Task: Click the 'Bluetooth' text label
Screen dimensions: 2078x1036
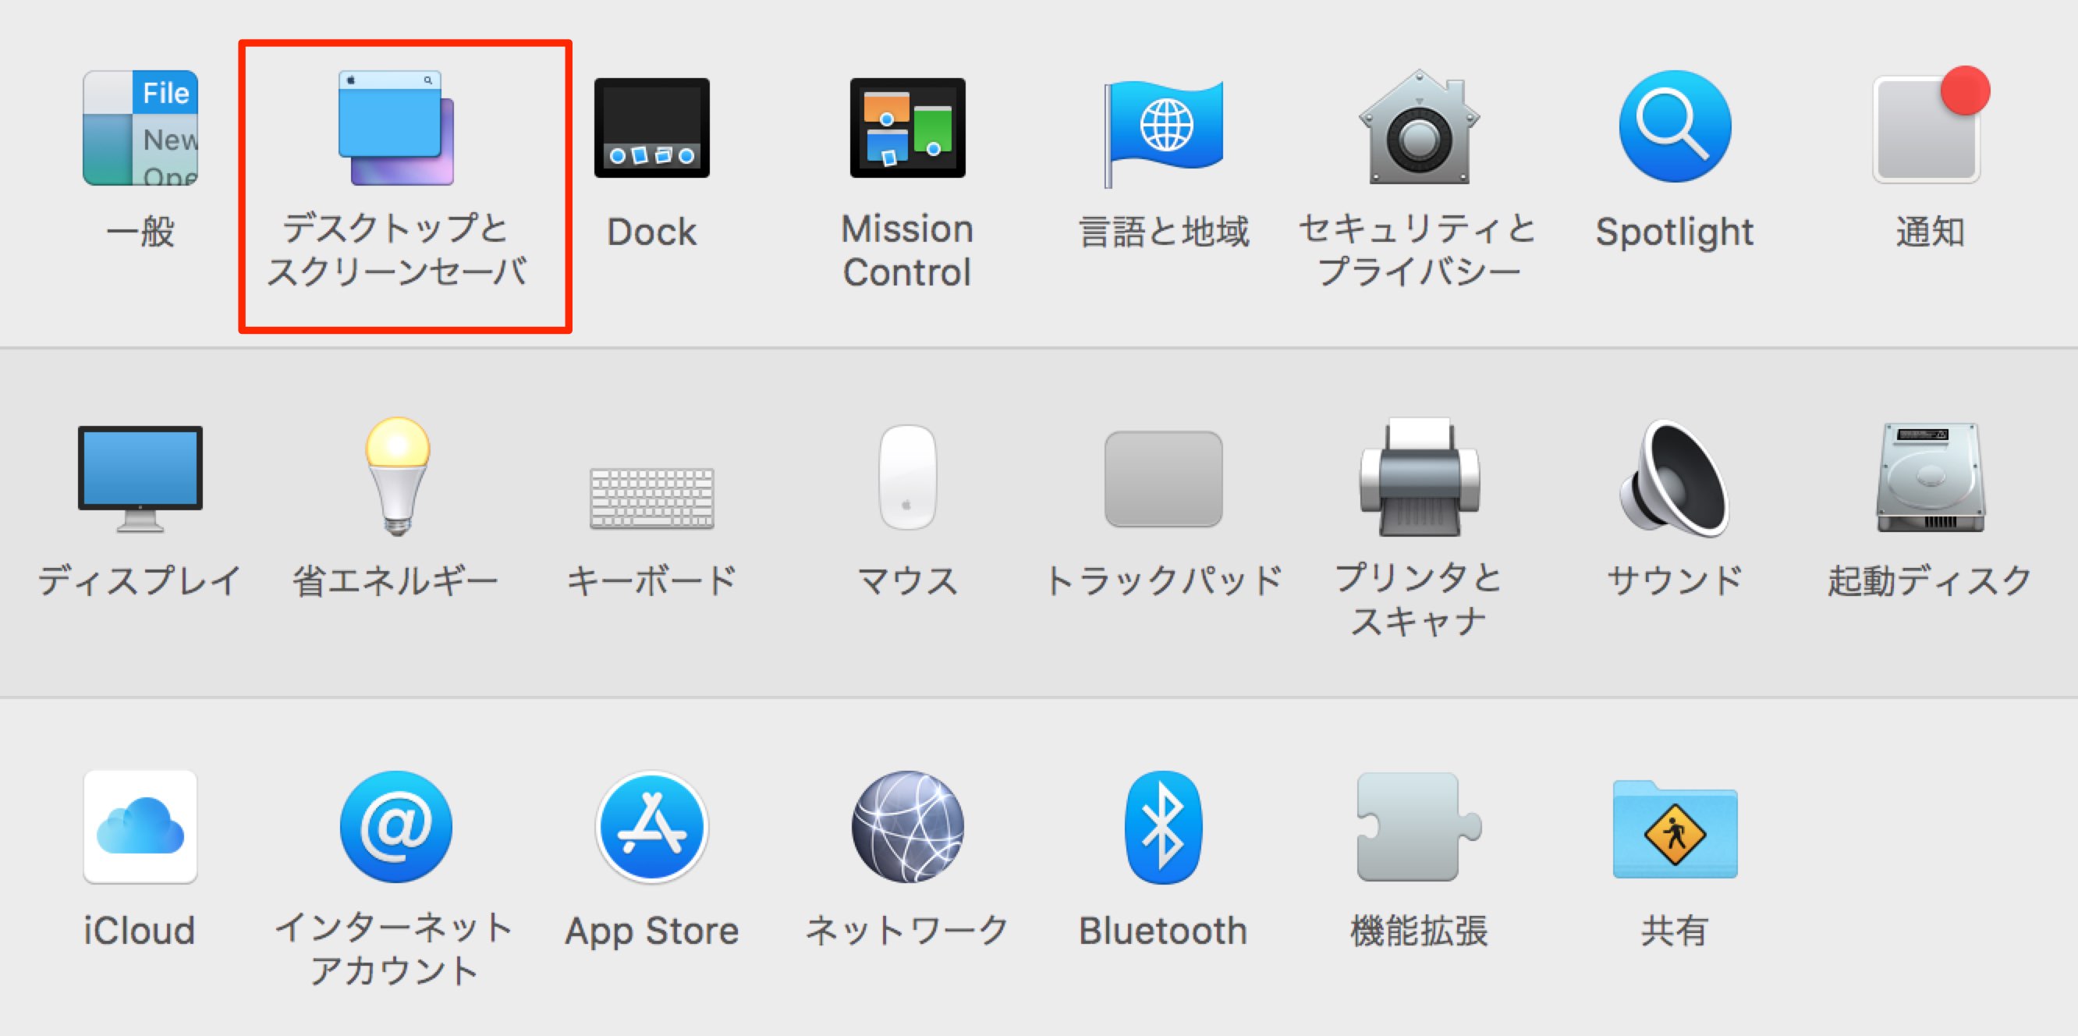Action: point(1163,931)
